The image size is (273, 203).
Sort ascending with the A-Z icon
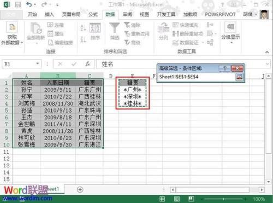click(x=83, y=28)
